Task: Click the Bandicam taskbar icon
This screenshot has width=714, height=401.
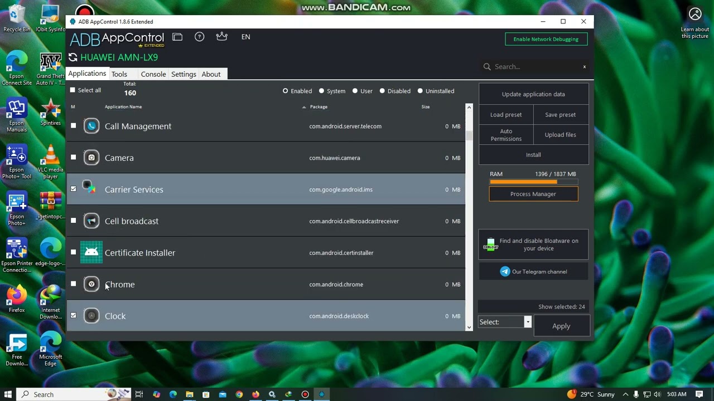Action: click(x=305, y=394)
